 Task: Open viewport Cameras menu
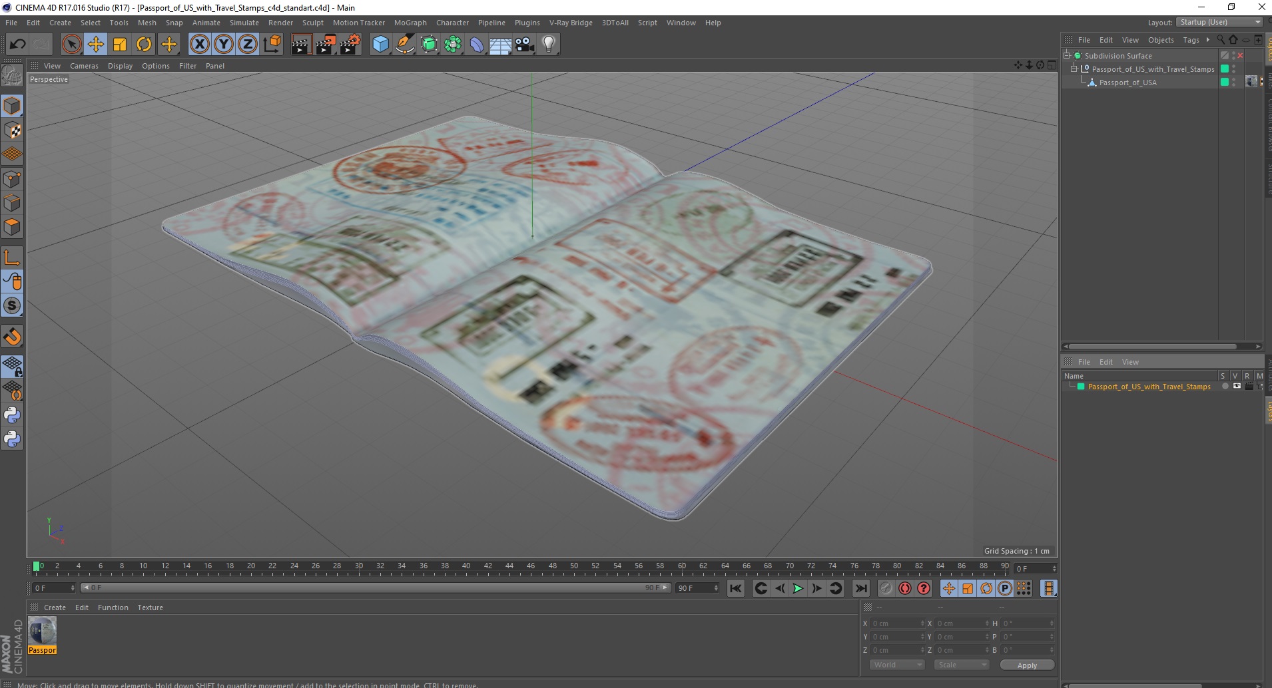click(x=84, y=66)
